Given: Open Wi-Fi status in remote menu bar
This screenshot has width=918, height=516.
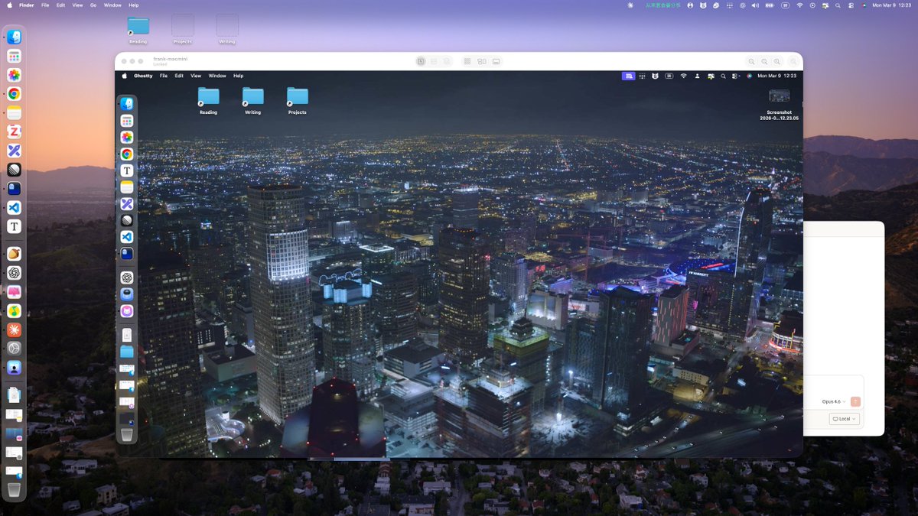Looking at the screenshot, I should pyautogui.click(x=684, y=76).
